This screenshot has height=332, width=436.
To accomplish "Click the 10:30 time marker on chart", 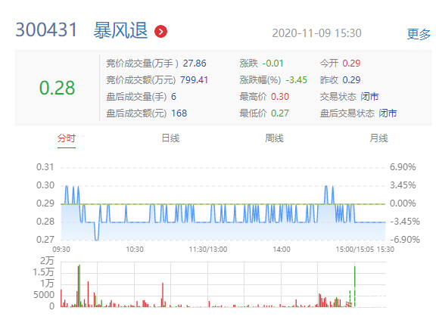I will pos(135,250).
